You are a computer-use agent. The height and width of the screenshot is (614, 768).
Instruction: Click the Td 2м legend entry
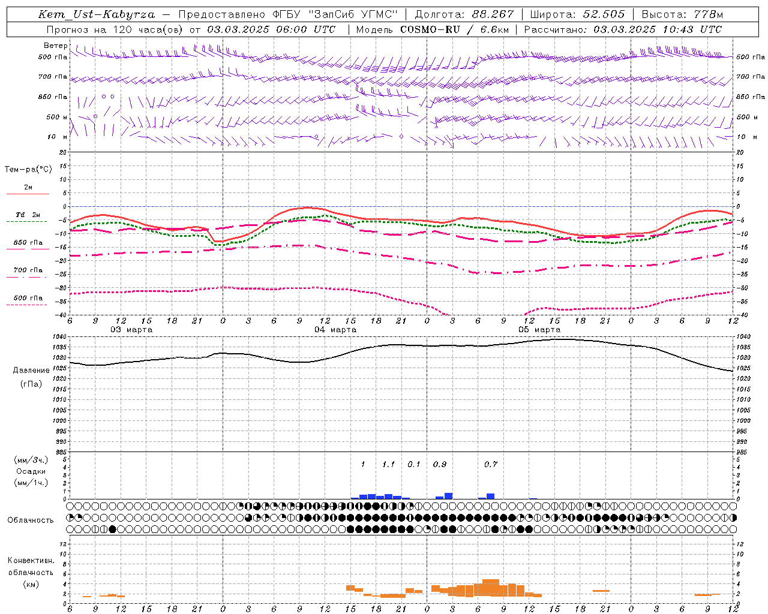click(28, 215)
